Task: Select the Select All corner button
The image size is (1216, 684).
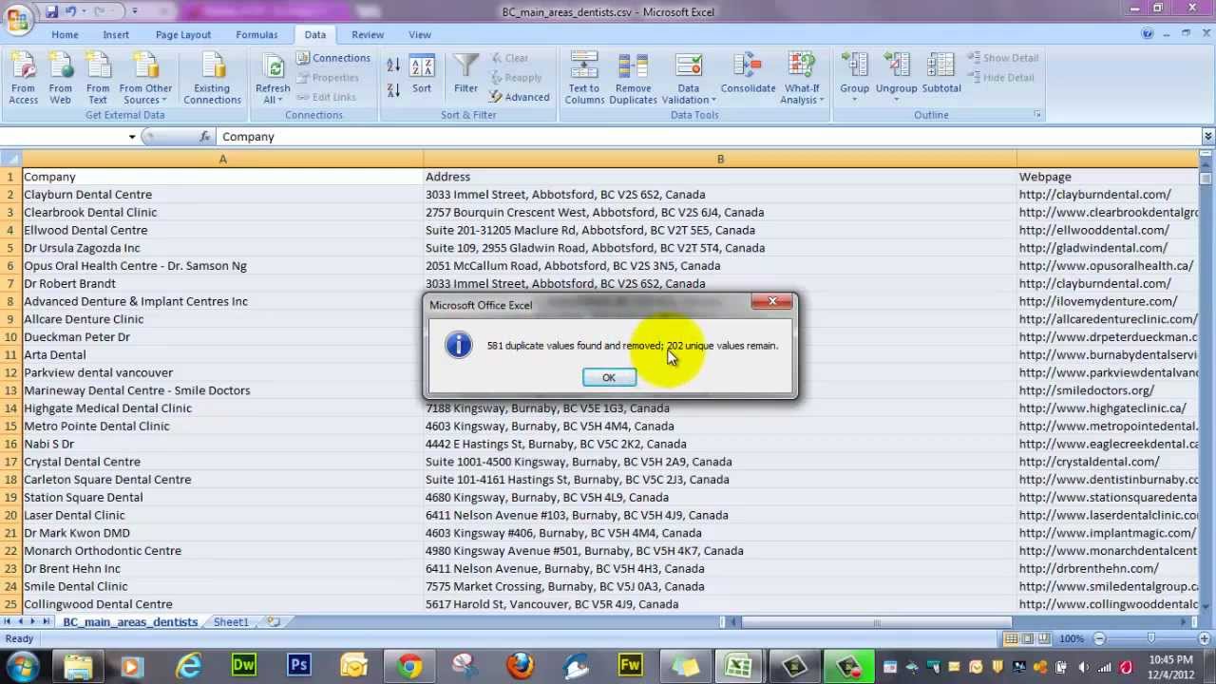Action: (x=10, y=159)
